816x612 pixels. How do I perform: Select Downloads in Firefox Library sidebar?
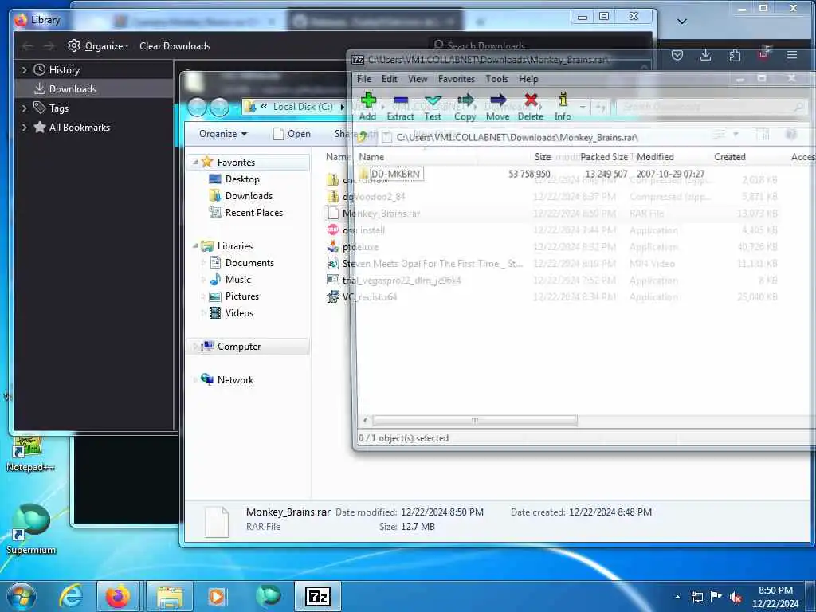[x=73, y=89]
